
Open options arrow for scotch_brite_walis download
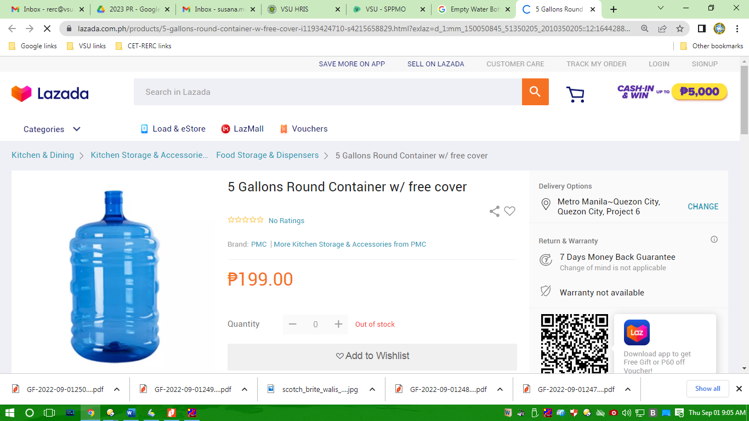click(372, 389)
